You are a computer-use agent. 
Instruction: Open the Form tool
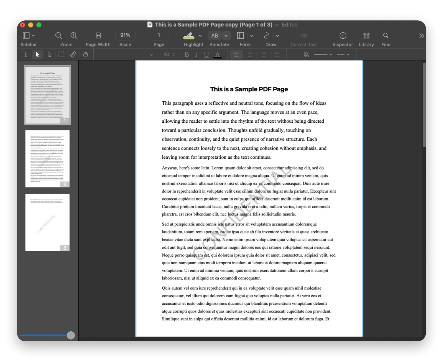tap(240, 35)
